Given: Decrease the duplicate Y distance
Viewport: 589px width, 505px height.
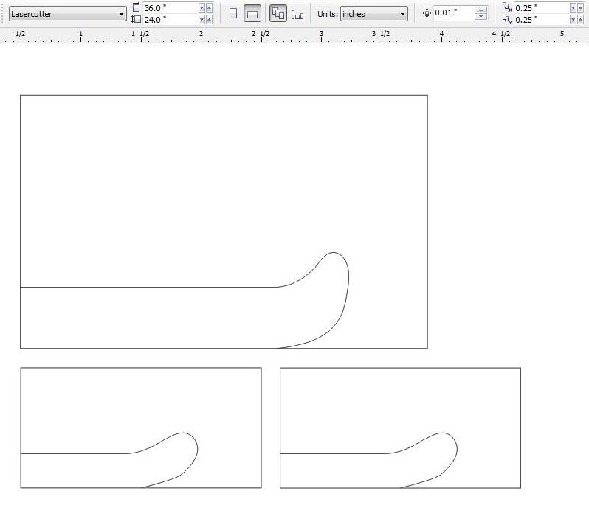Looking at the screenshot, I should (573, 19).
